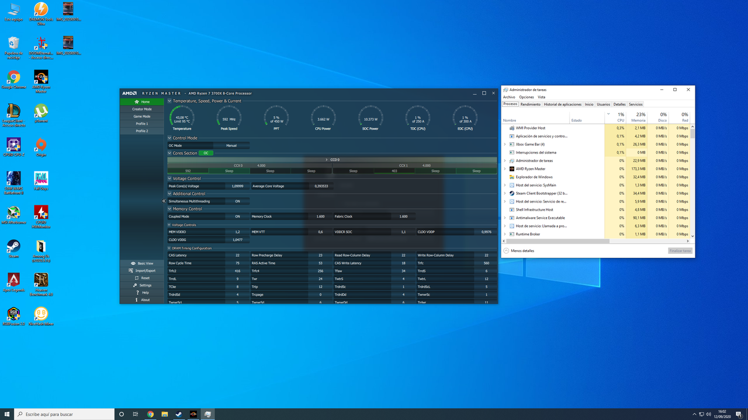
Task: Open the Historial de aplicaciones tab
Action: pos(563,104)
